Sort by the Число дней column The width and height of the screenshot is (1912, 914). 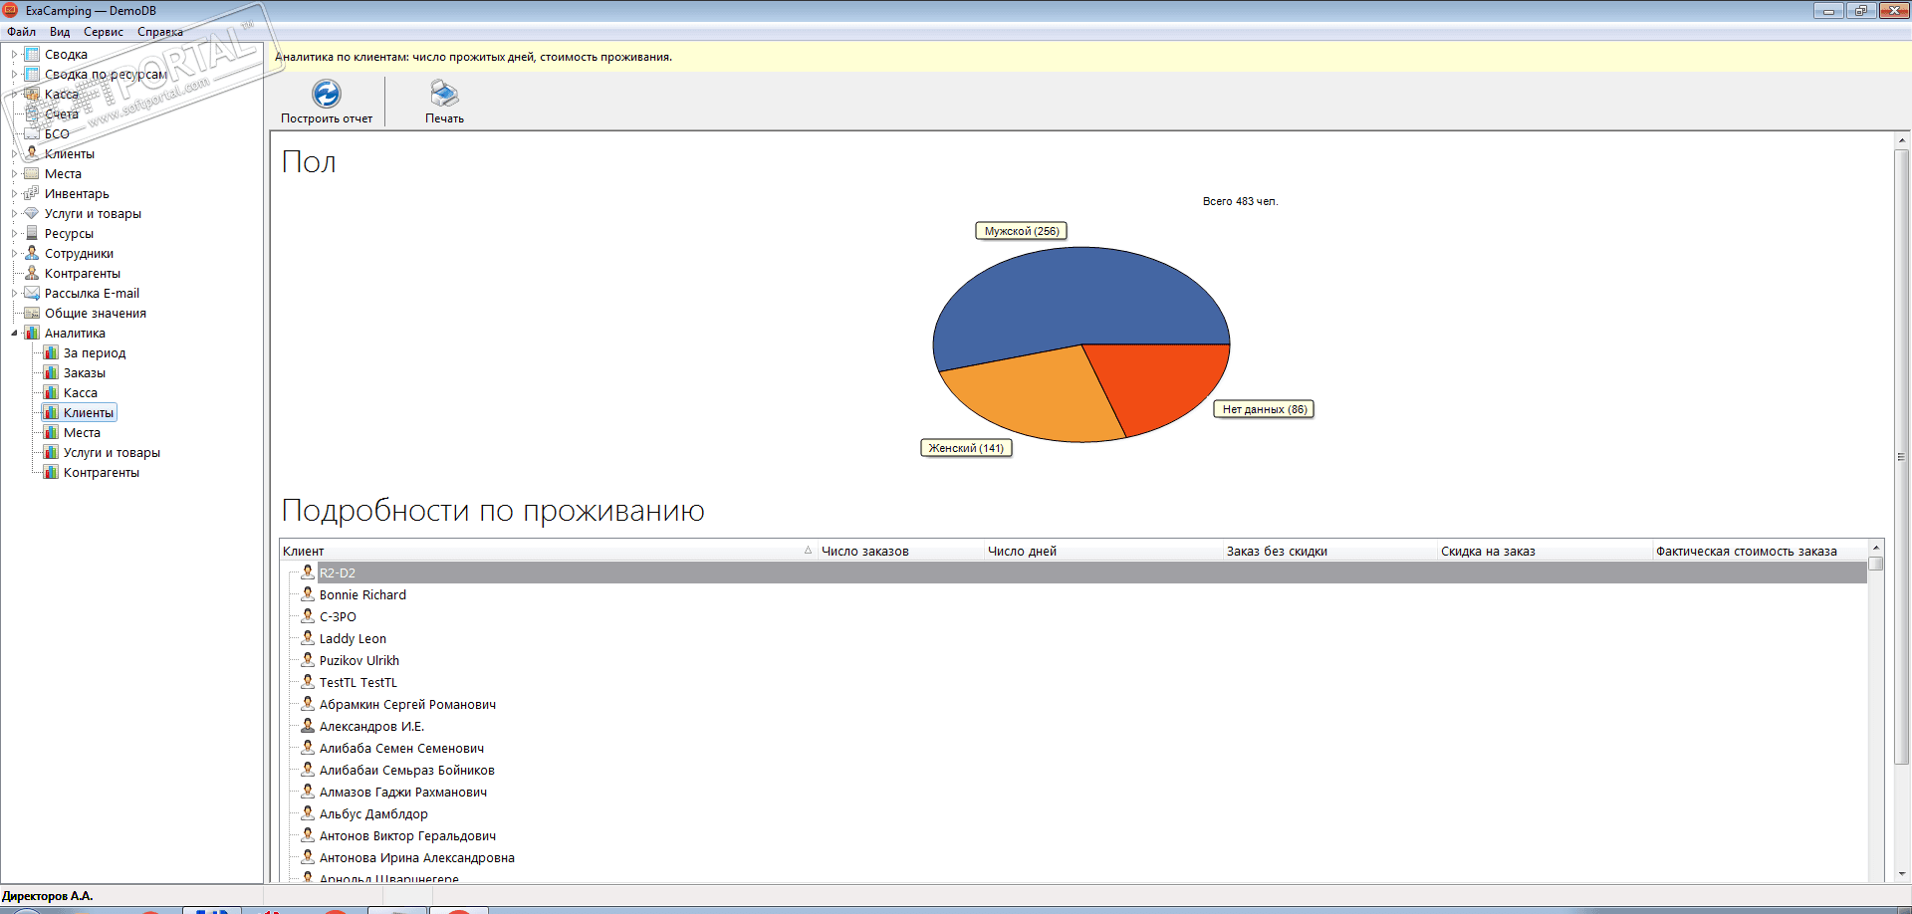(1103, 551)
